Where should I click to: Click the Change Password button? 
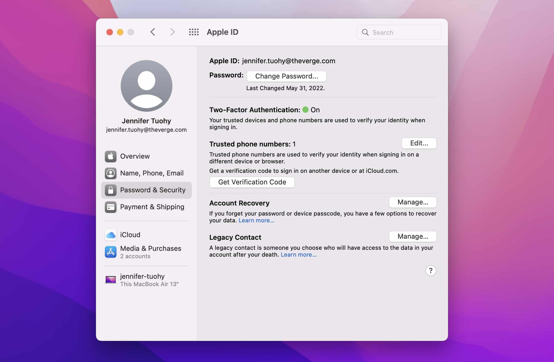[286, 76]
